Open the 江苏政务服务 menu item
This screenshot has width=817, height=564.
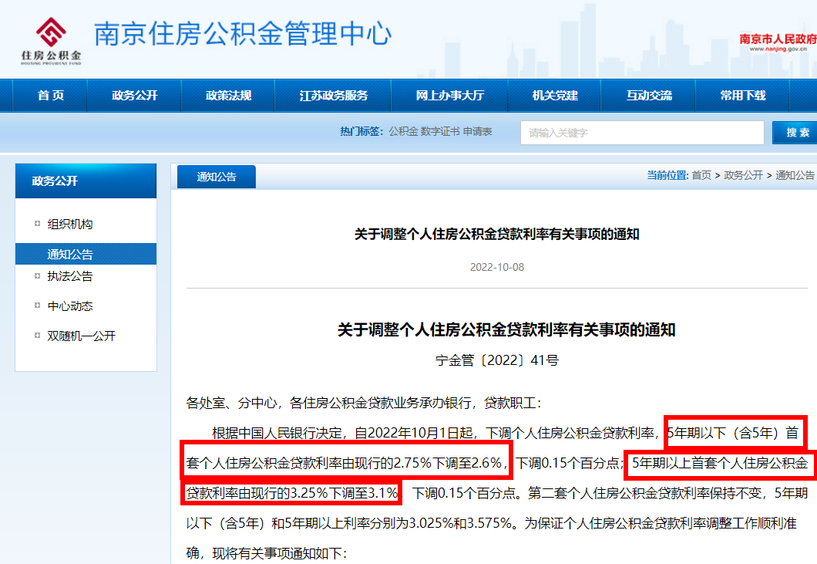click(x=333, y=95)
